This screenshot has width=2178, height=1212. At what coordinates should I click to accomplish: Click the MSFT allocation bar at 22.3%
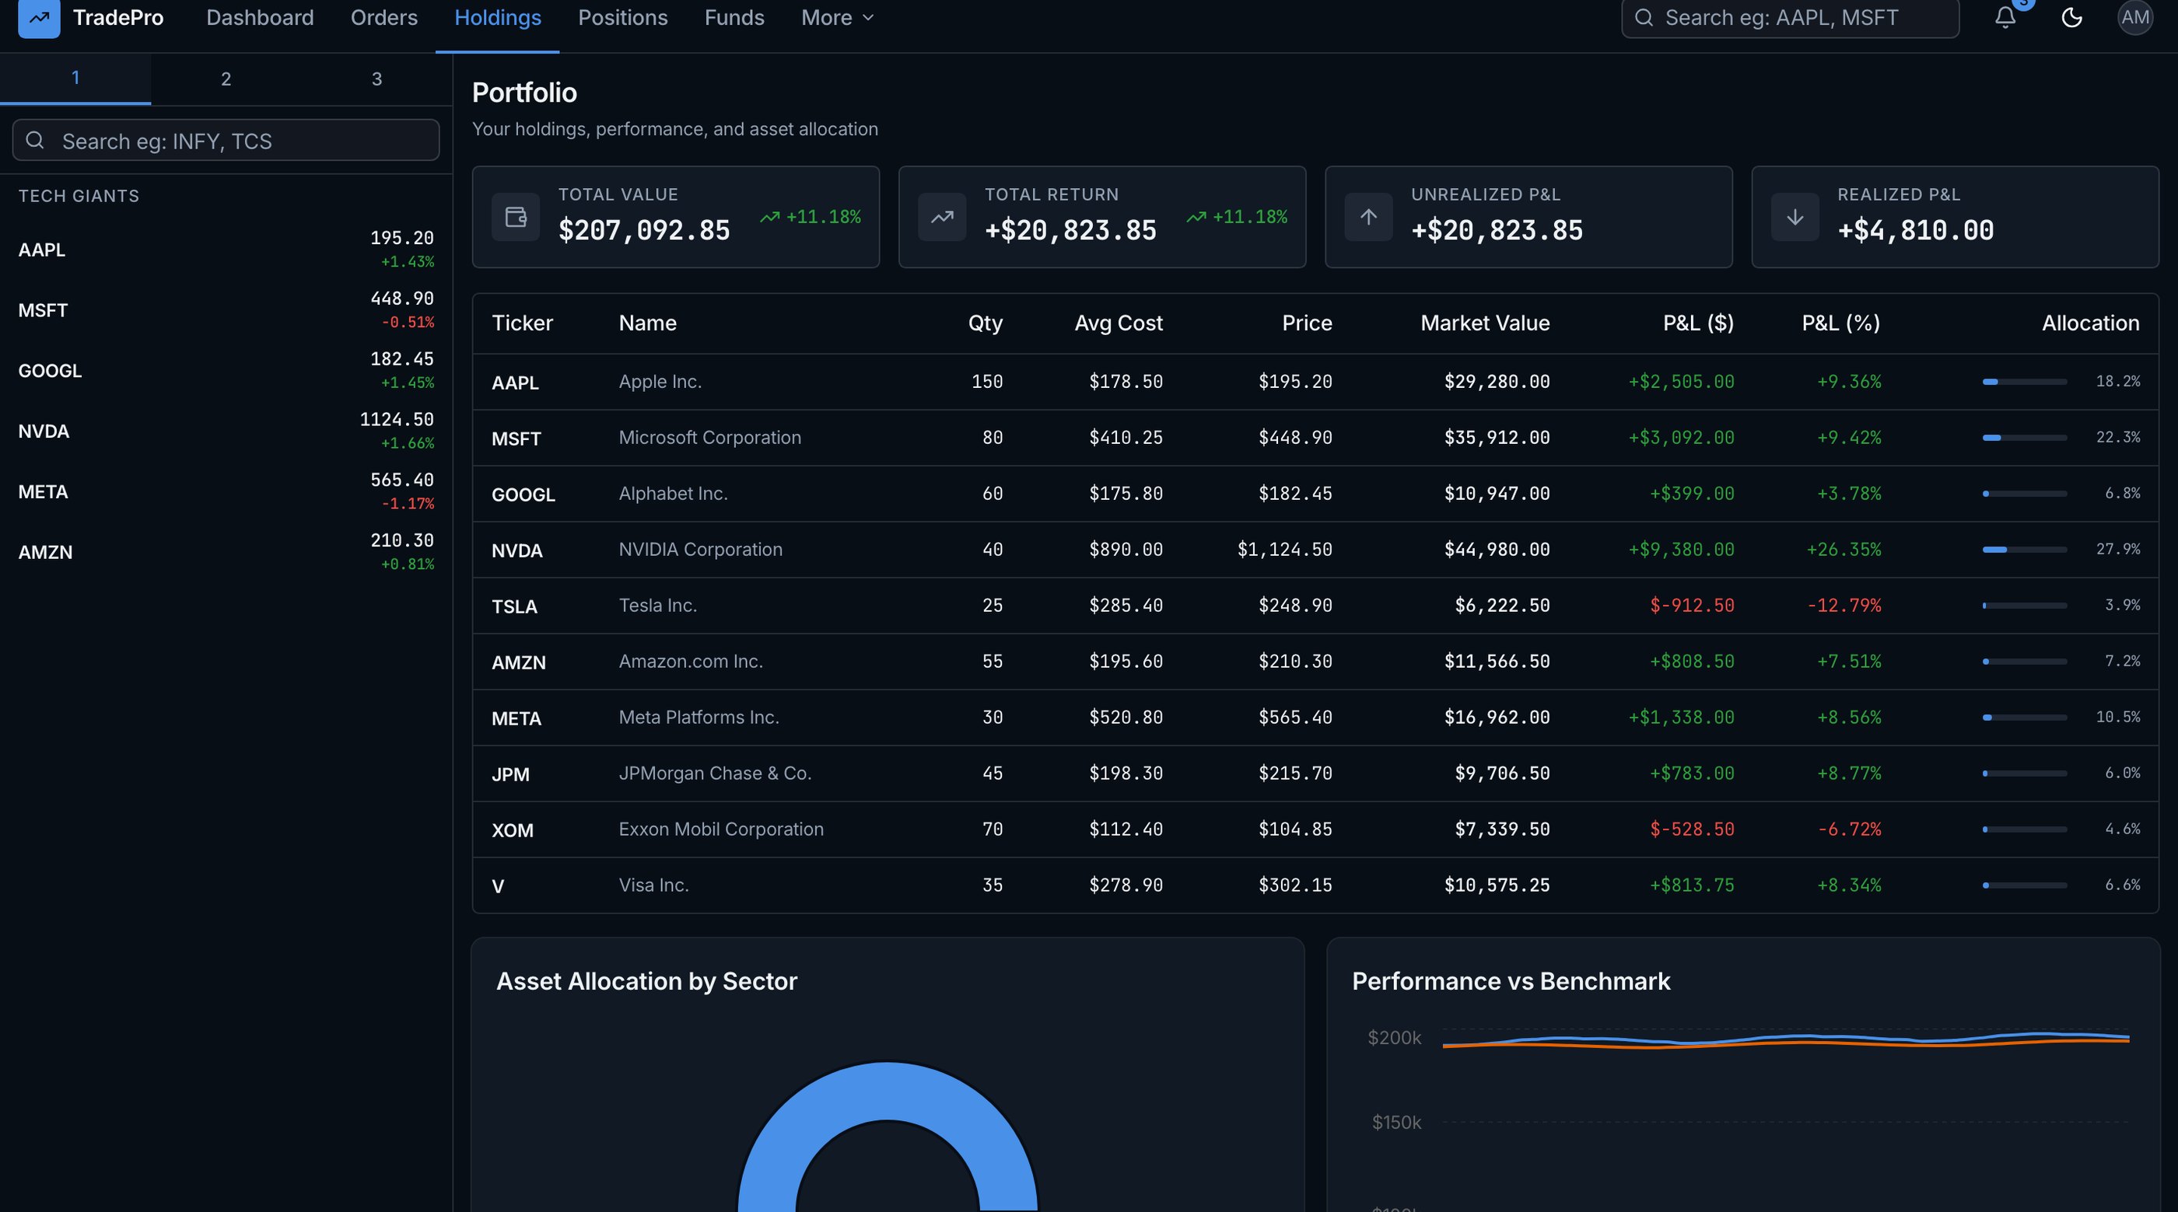[2024, 438]
